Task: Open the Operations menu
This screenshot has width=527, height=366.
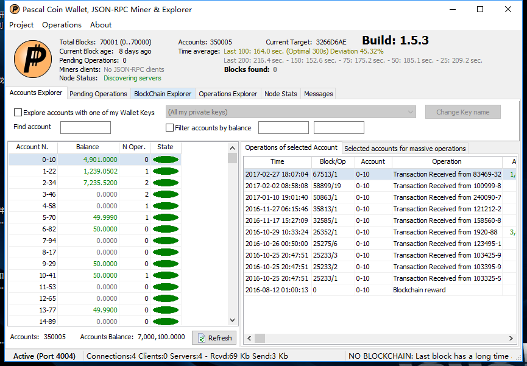Action: click(x=62, y=25)
